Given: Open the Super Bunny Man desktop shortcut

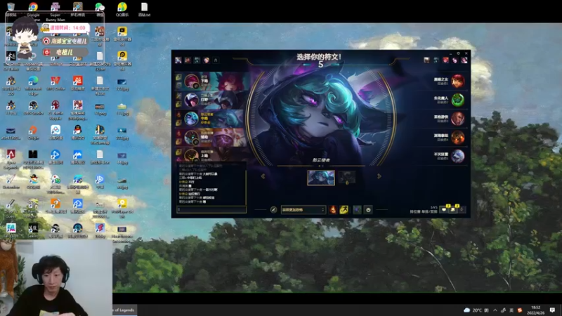Looking at the screenshot, I should click(55, 10).
